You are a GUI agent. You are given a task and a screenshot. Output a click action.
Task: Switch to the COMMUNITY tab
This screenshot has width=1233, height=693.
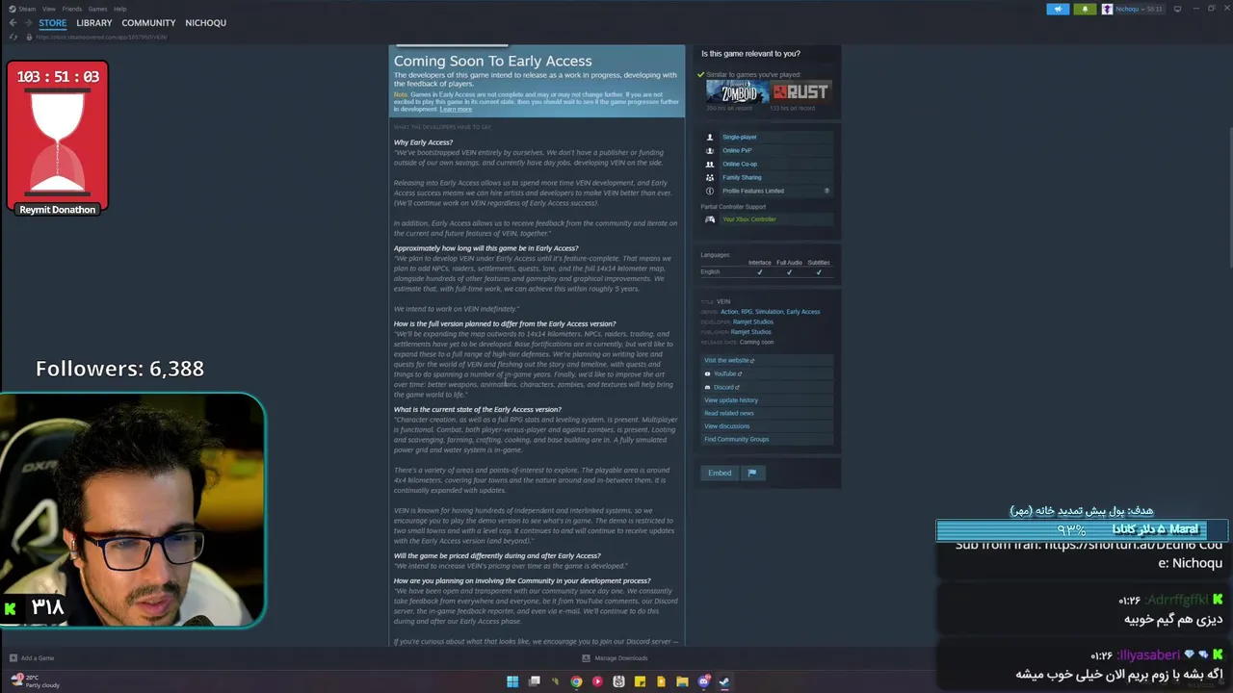tap(148, 22)
